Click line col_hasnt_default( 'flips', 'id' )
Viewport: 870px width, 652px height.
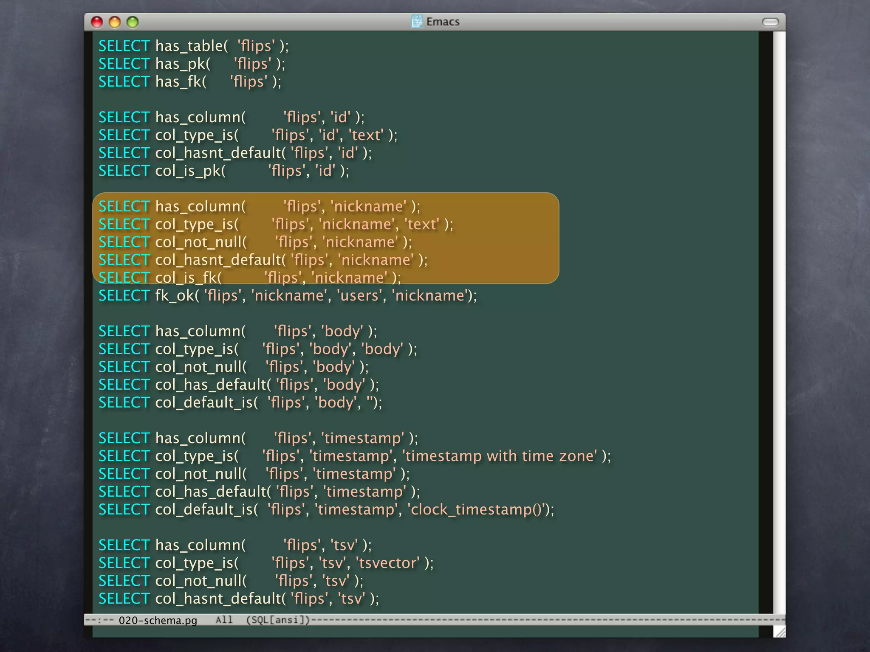(235, 153)
